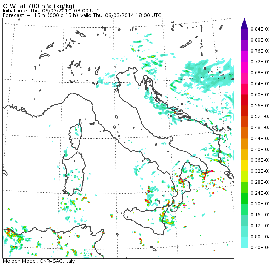Click the 0.48E-03 colorbar label
This screenshot has width=269, height=266.
coord(260,127)
